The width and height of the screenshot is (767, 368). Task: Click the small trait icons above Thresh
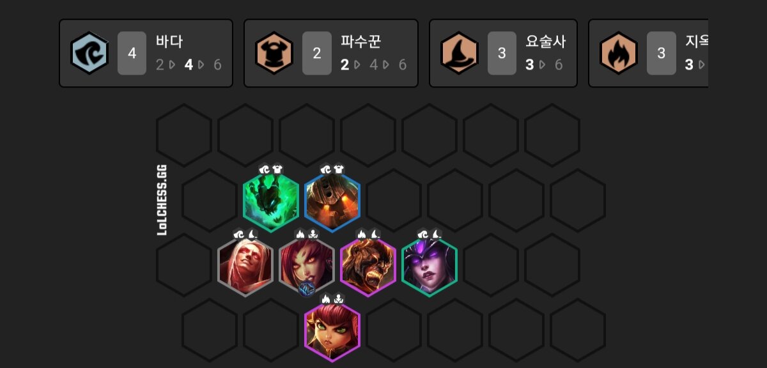(x=271, y=169)
